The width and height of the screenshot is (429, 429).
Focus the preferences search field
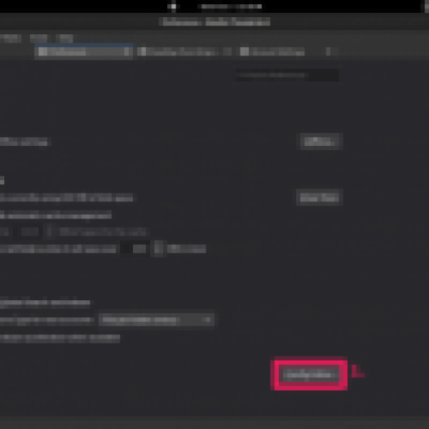tap(287, 75)
